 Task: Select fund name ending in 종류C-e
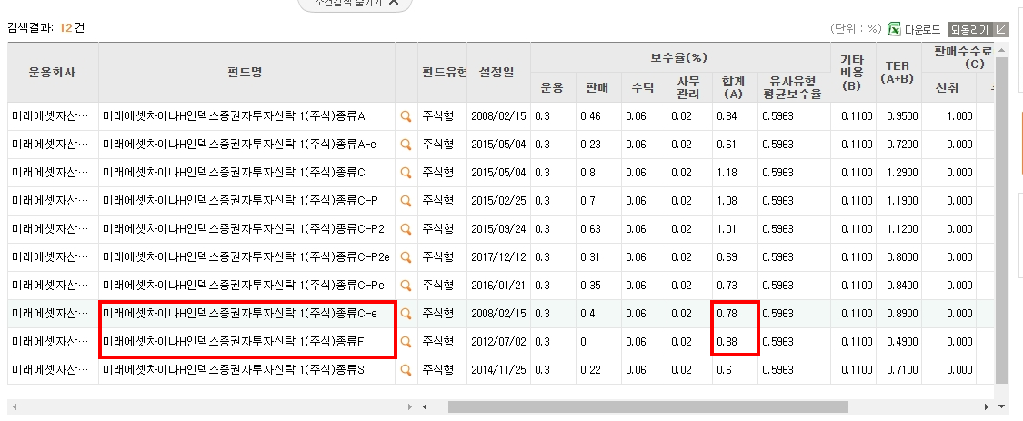coord(239,314)
